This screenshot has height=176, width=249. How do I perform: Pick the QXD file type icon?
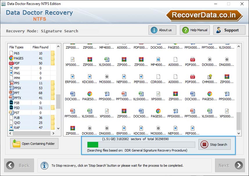tap(11, 122)
